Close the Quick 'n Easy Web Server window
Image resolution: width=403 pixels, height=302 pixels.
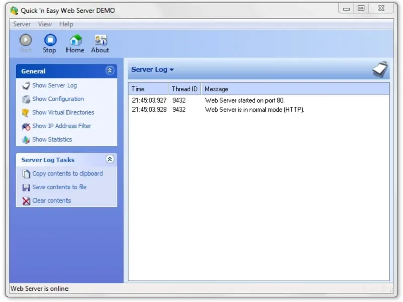pyautogui.click(x=381, y=8)
